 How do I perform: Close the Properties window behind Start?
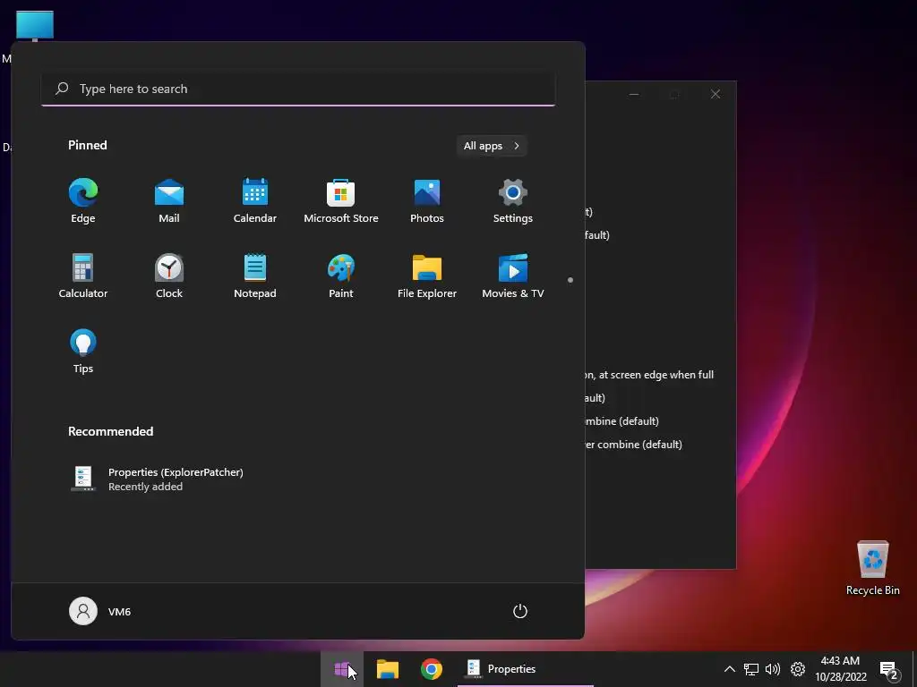tap(716, 94)
